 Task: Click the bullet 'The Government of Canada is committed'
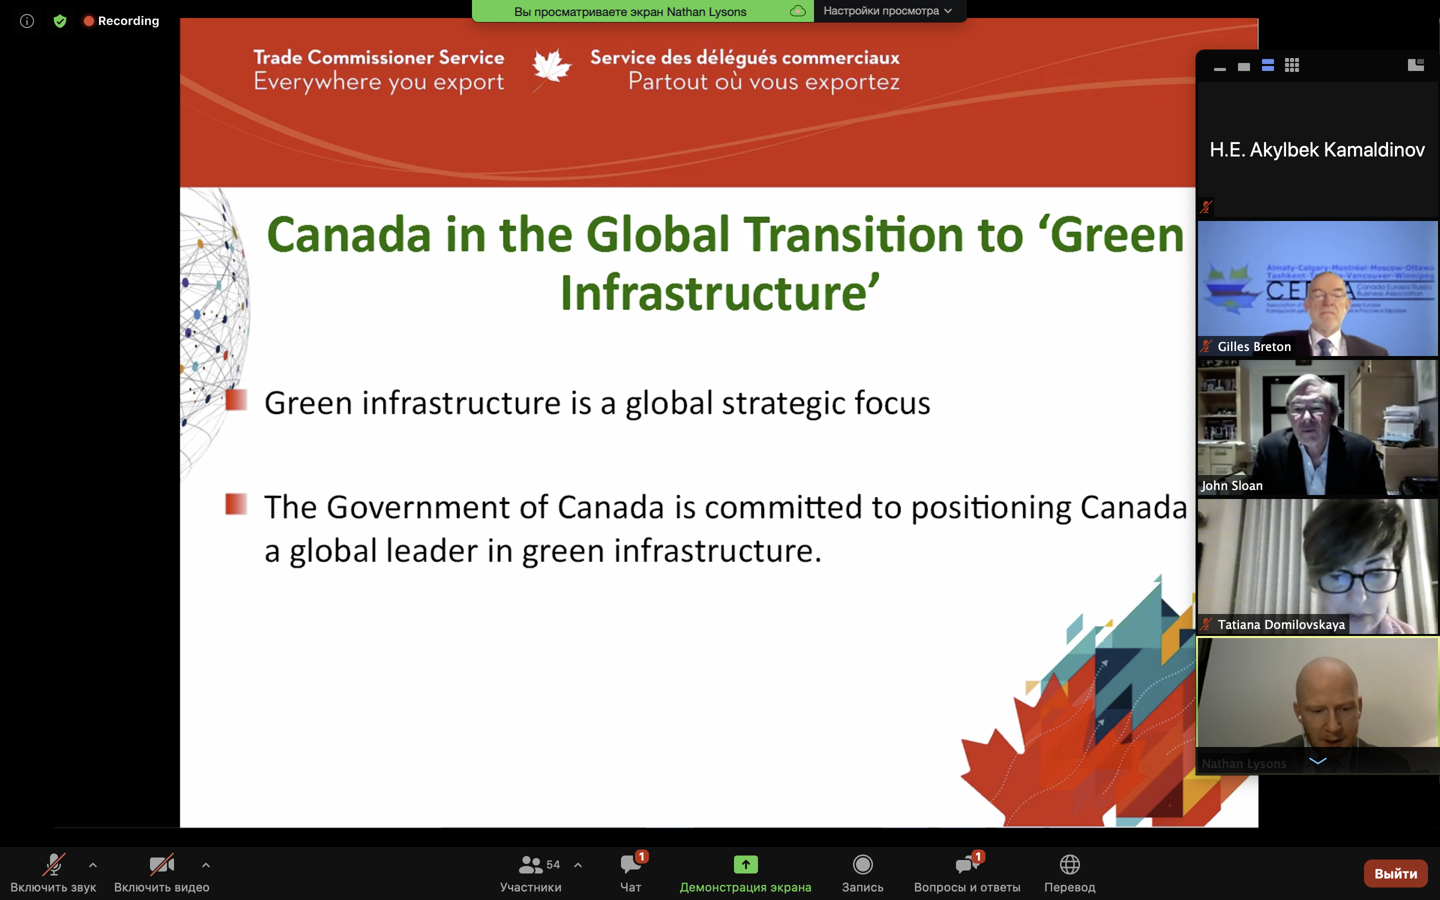click(725, 528)
